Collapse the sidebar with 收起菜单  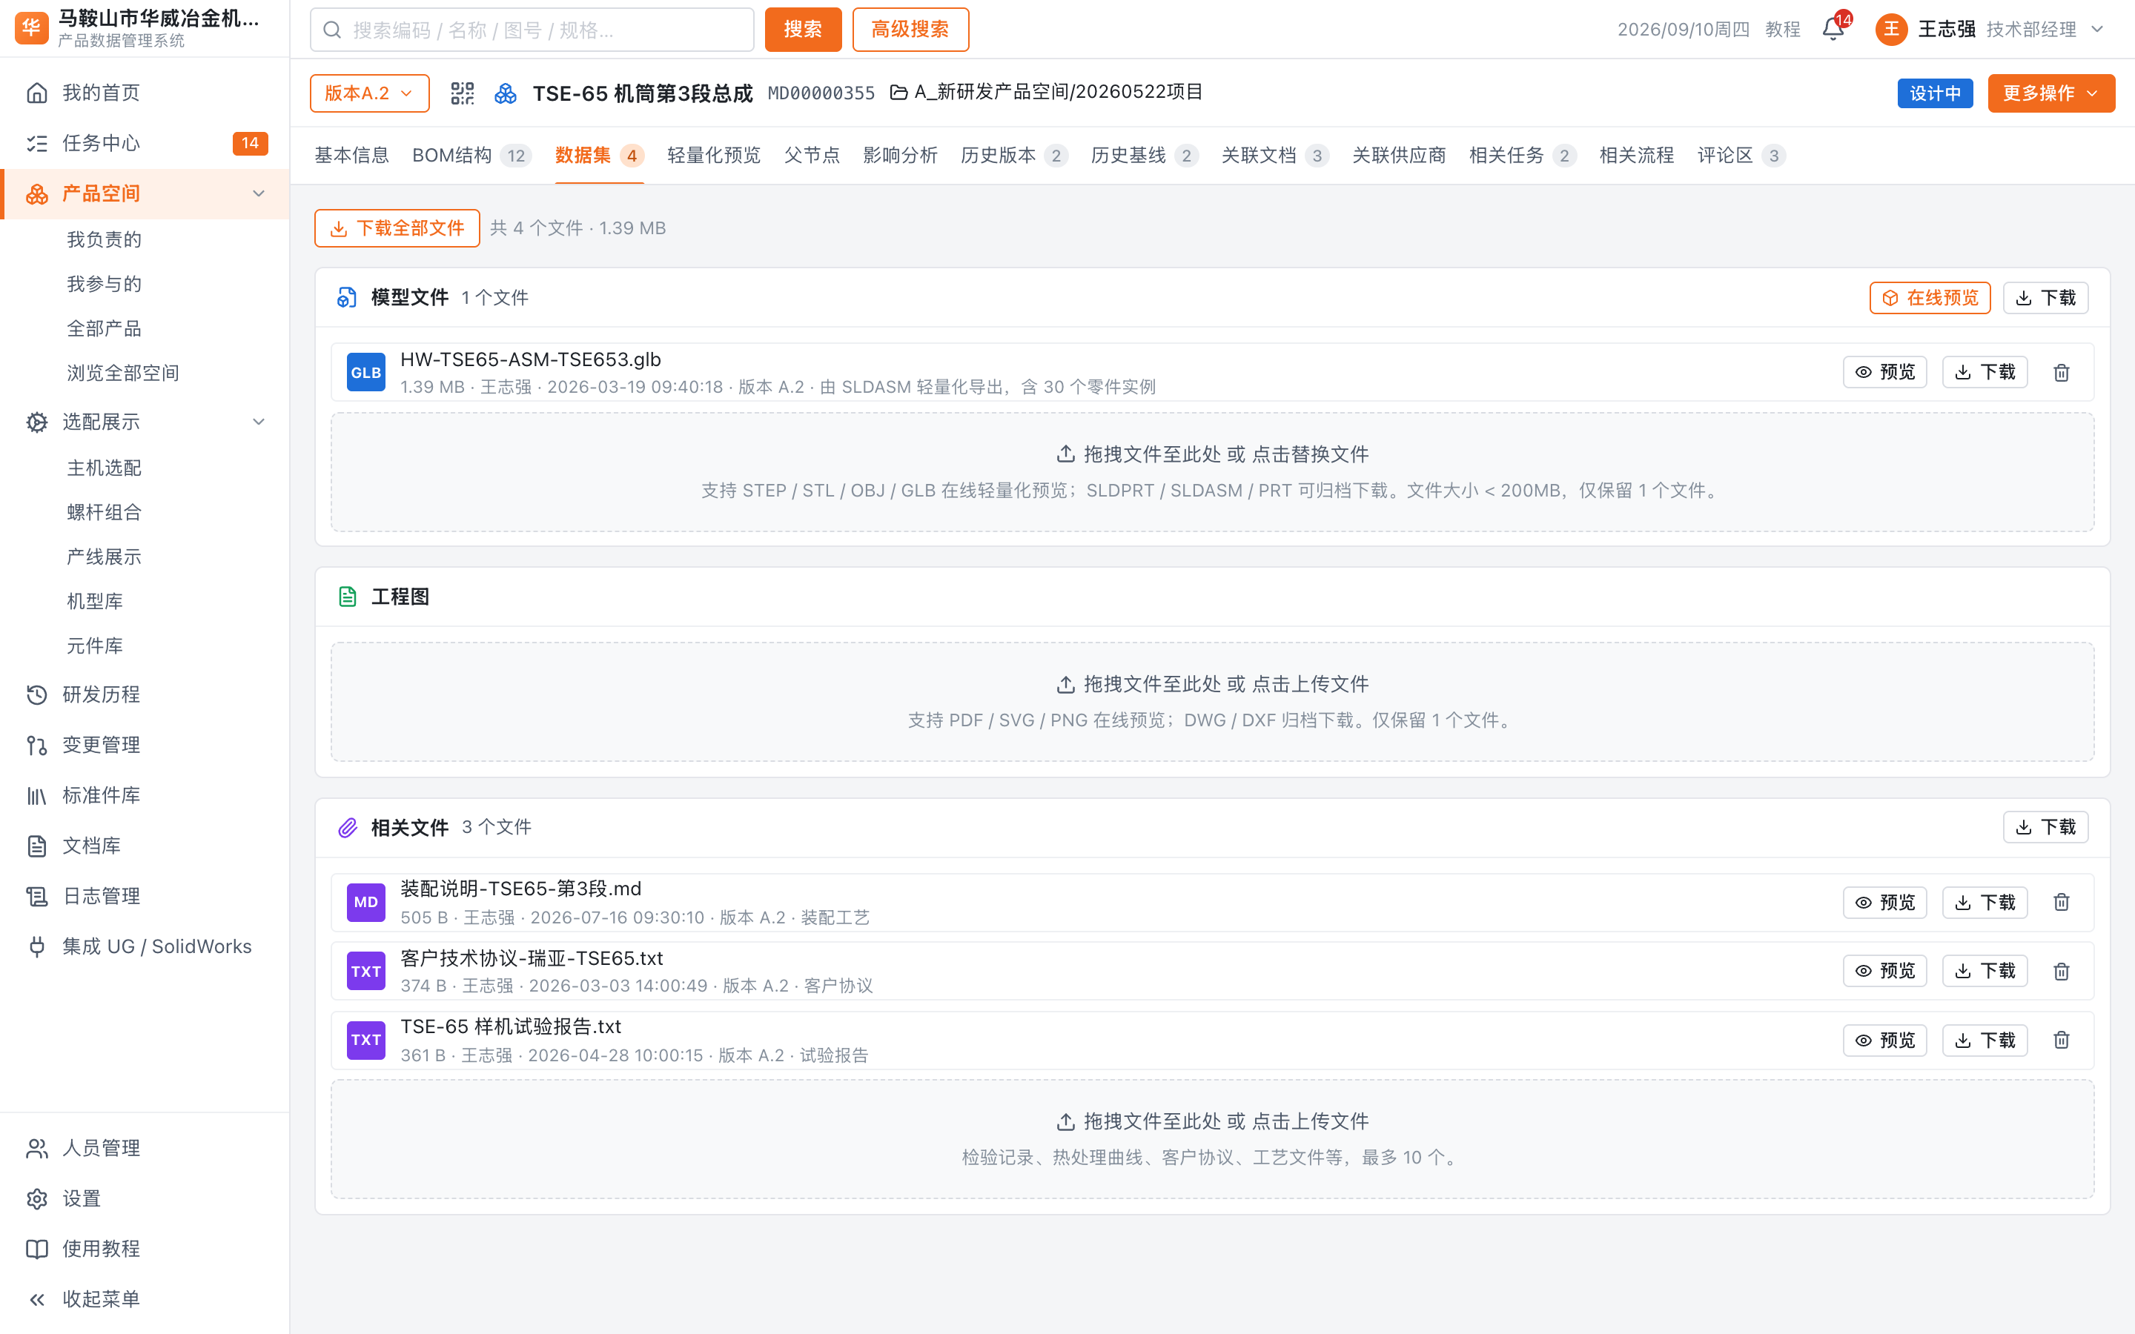145,1298
